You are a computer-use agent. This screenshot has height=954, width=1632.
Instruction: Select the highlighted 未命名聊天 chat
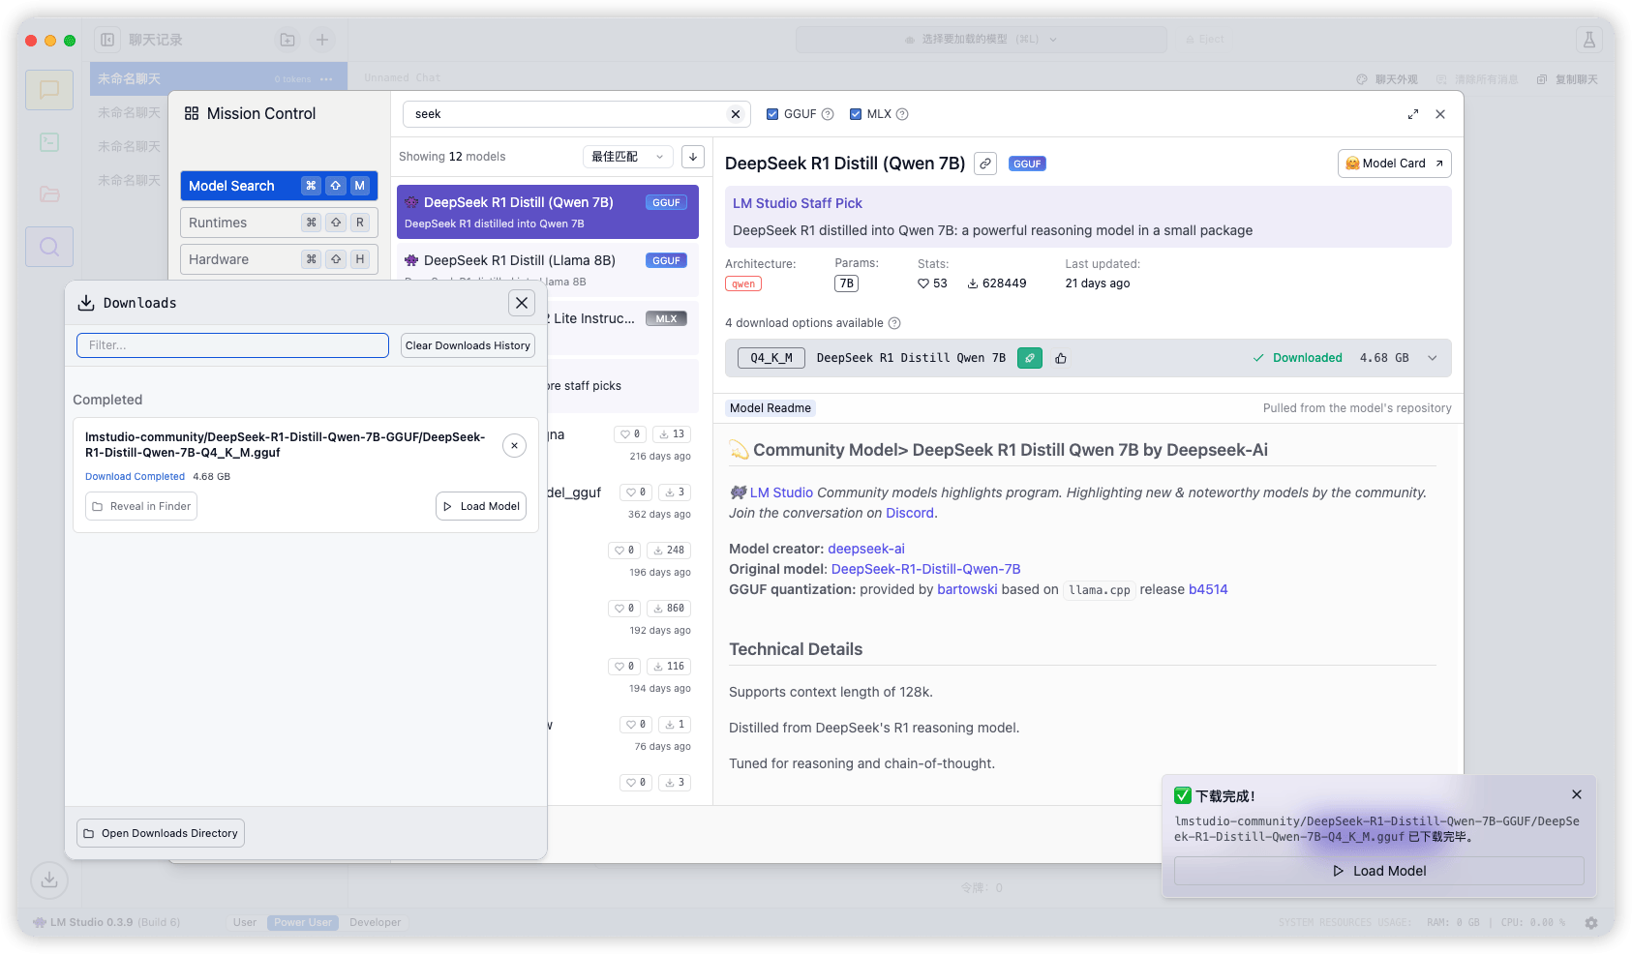pyautogui.click(x=219, y=79)
